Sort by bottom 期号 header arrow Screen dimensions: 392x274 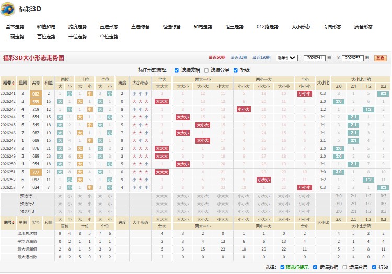coord(13,223)
